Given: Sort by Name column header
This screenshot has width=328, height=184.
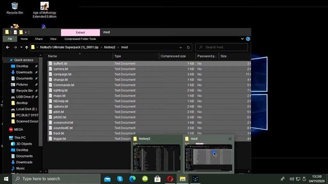Looking at the screenshot, I should [x=80, y=56].
